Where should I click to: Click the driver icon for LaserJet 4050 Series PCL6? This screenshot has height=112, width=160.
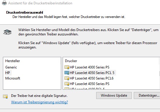67,78
